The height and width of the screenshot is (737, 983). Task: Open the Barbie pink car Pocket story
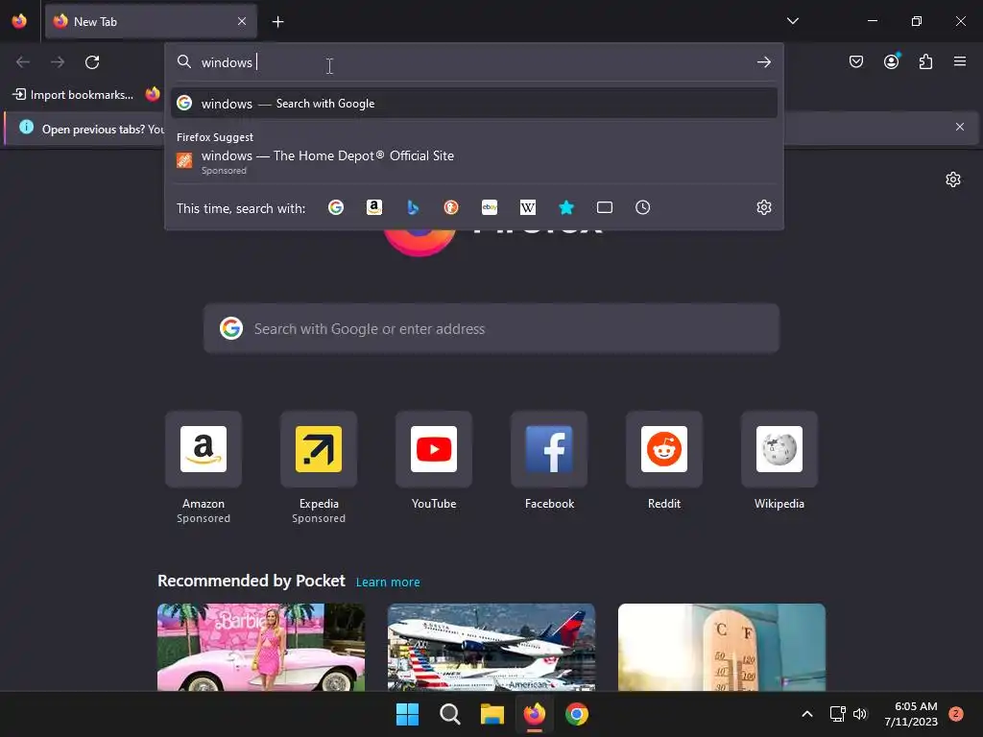pyautogui.click(x=261, y=648)
